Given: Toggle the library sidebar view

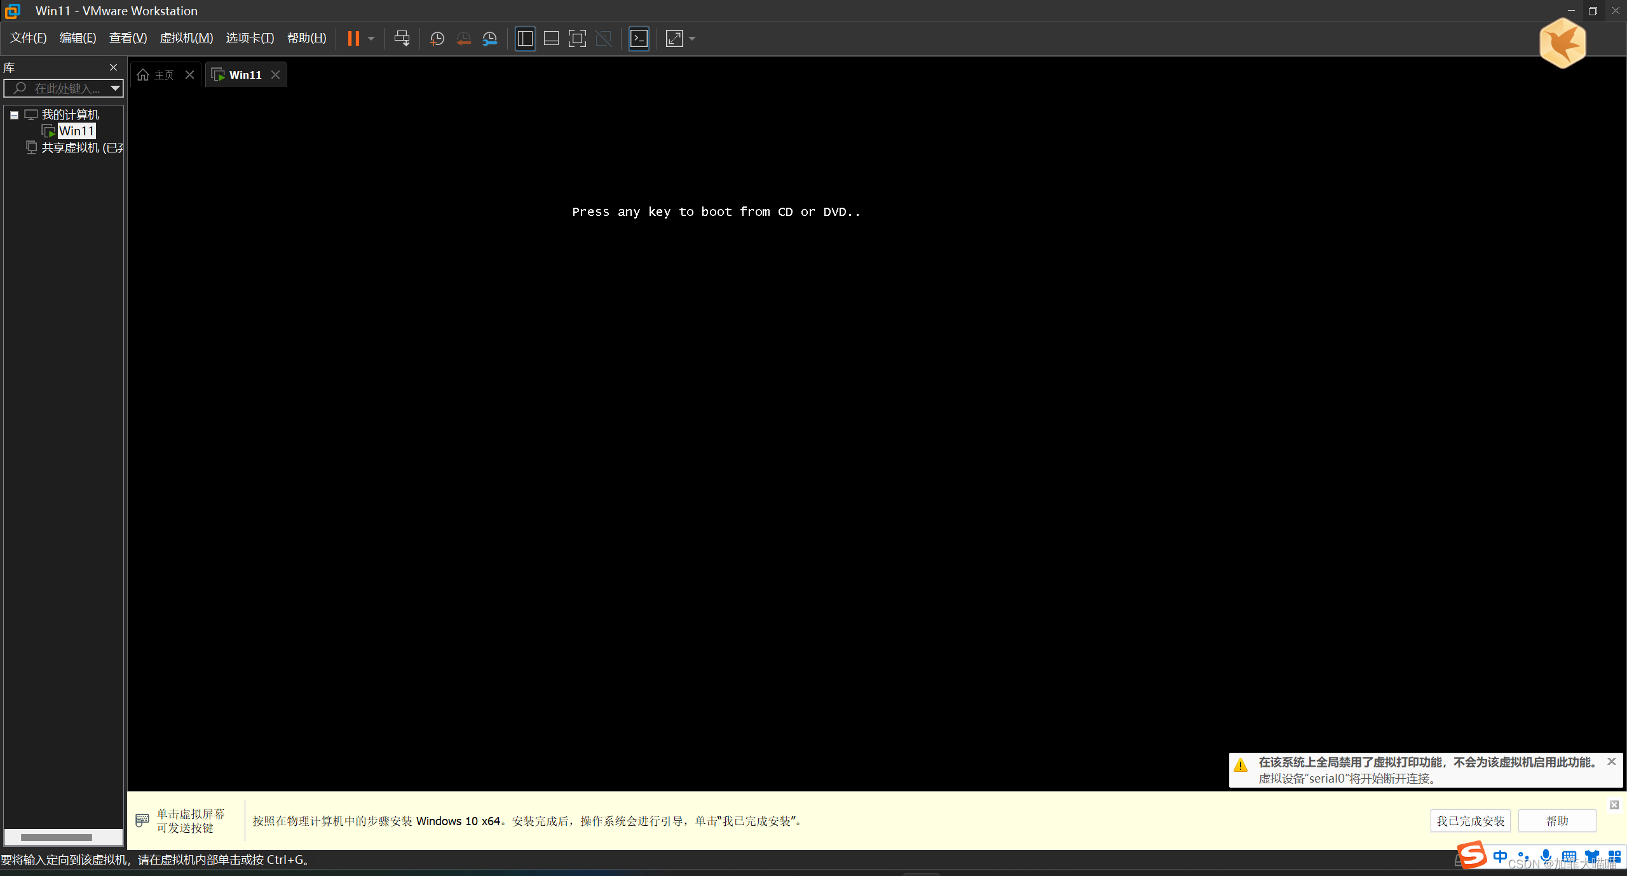Looking at the screenshot, I should click(x=525, y=39).
